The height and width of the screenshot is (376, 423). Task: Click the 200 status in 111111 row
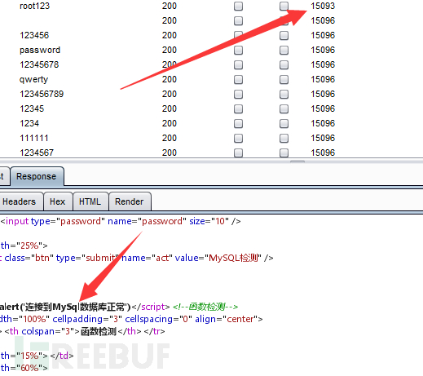pyautogui.click(x=170, y=138)
